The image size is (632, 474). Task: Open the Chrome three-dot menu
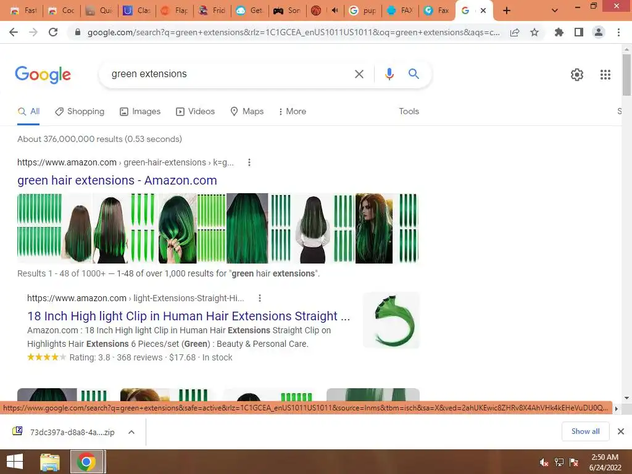618,32
